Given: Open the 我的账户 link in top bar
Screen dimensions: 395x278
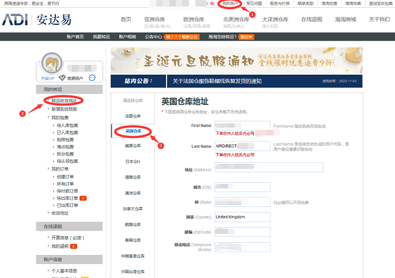Looking at the screenshot, I should (230, 4).
